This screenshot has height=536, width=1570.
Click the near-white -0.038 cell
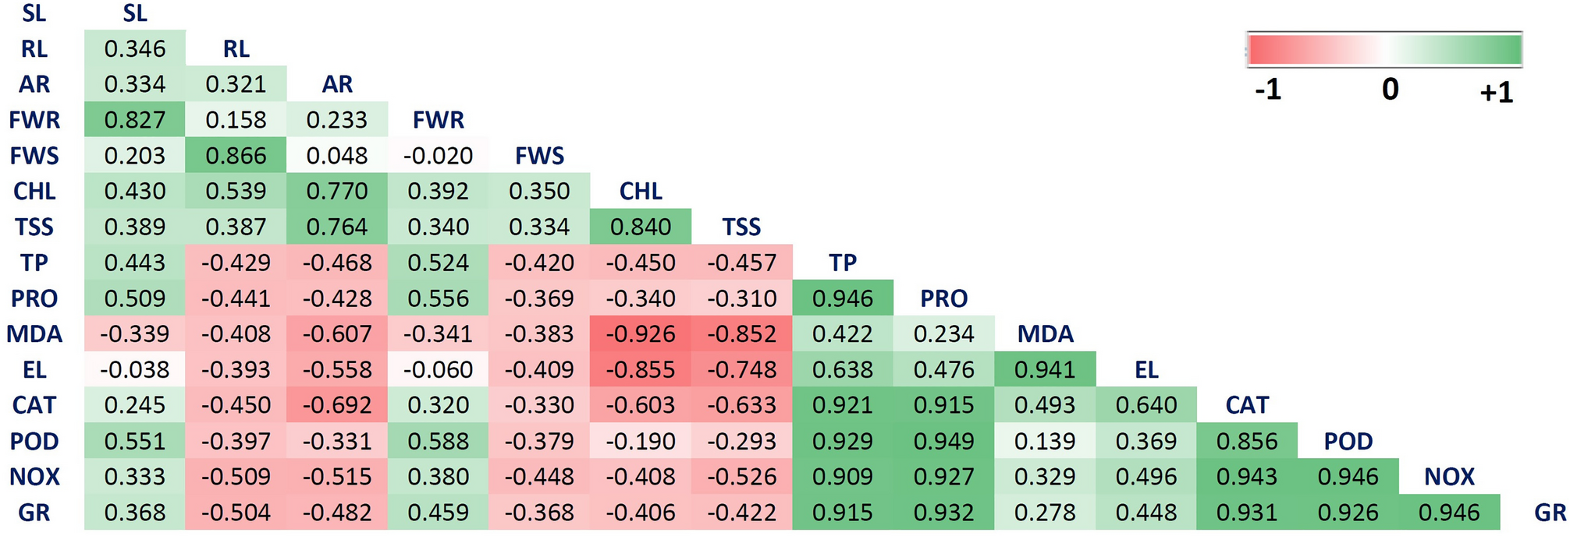(x=135, y=370)
